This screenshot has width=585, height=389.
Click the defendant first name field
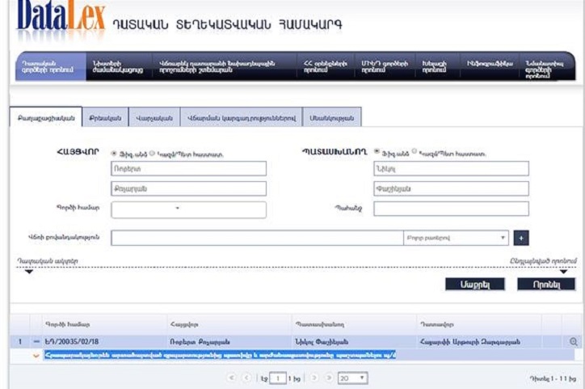pyautogui.click(x=451, y=168)
